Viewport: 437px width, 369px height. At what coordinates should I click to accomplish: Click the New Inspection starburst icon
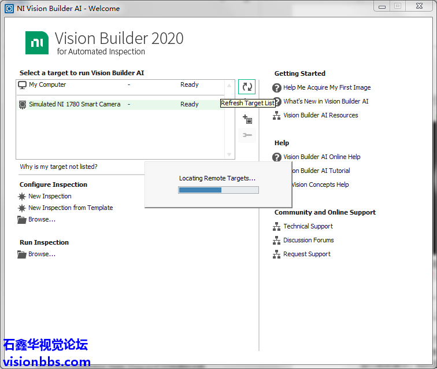(x=23, y=197)
